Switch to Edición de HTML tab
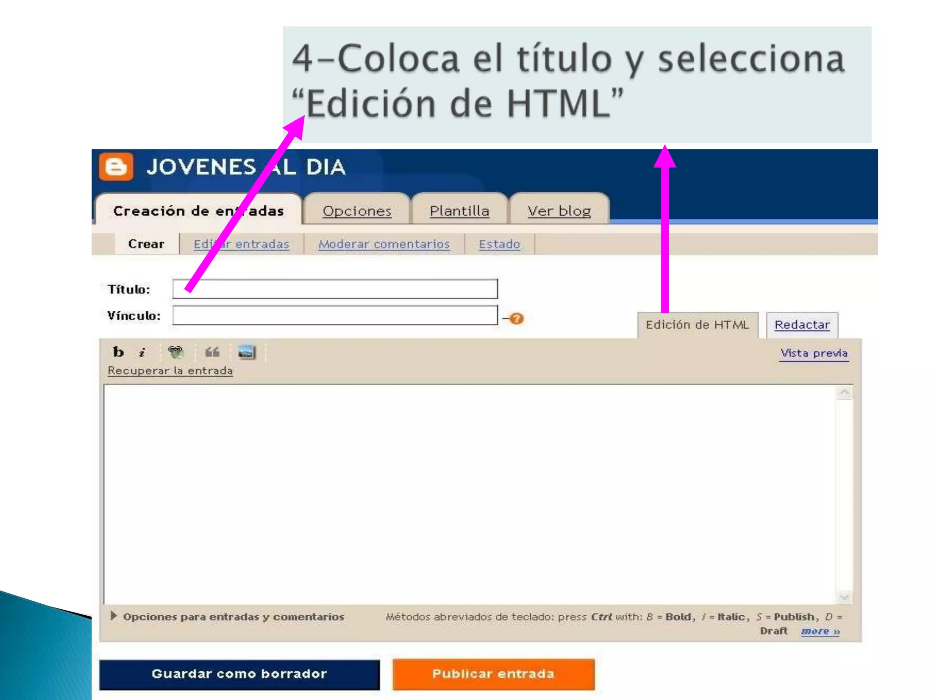 (697, 324)
